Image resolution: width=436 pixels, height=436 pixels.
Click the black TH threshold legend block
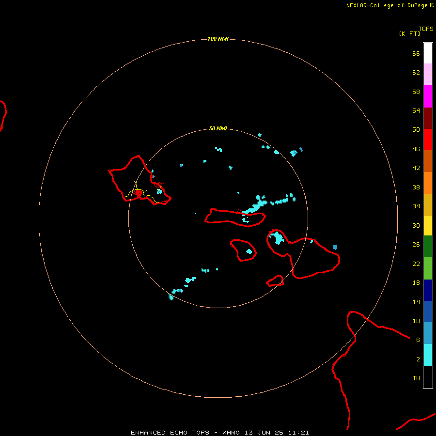[x=428, y=377]
